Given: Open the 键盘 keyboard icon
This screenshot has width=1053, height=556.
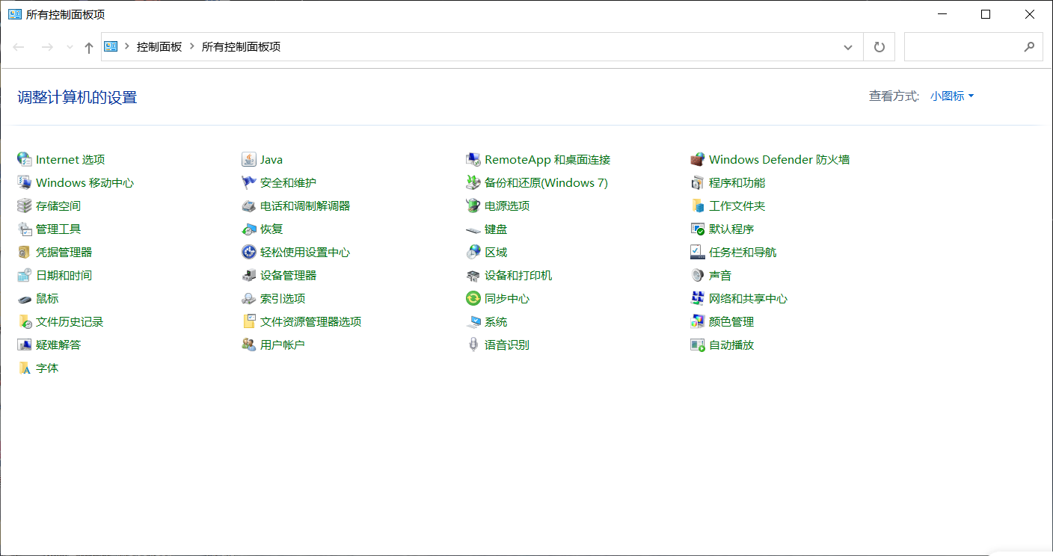Looking at the screenshot, I should (473, 229).
